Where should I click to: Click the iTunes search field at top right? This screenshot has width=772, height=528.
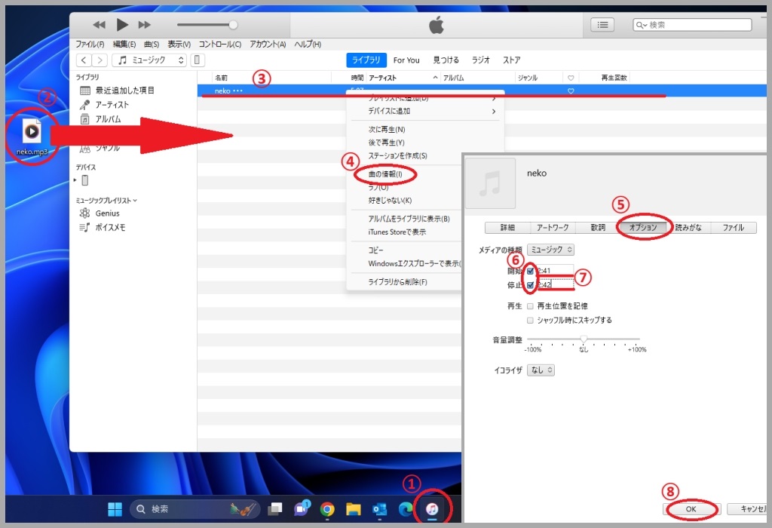[x=692, y=25]
